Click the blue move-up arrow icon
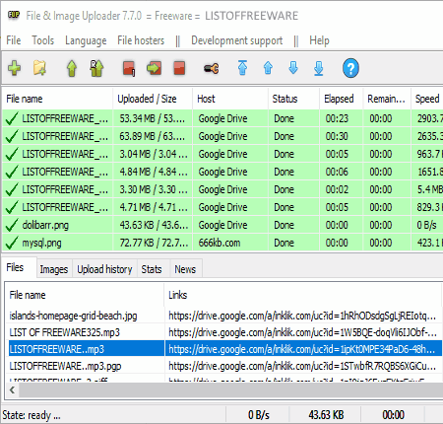This screenshot has width=443, height=424. point(268,68)
